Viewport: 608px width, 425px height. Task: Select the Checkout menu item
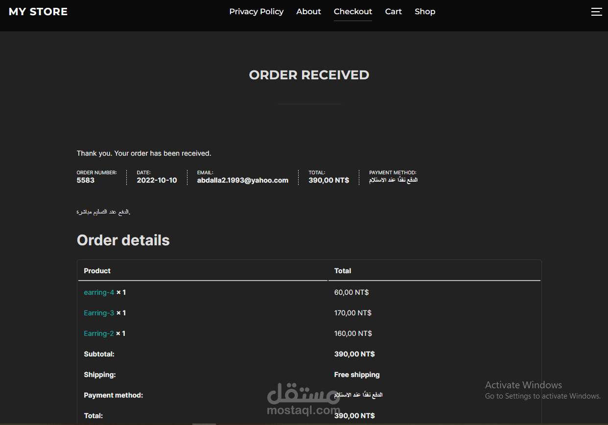tap(353, 12)
